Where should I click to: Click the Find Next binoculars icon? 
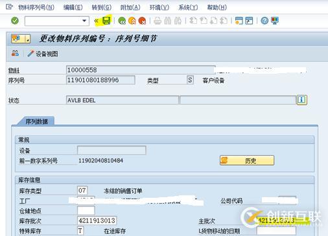pyautogui.click(x=178, y=21)
